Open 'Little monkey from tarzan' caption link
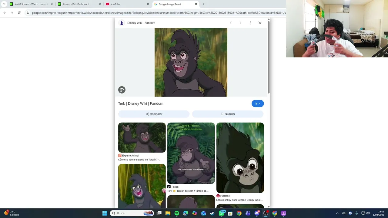The height and width of the screenshot is (218, 388). [239, 200]
